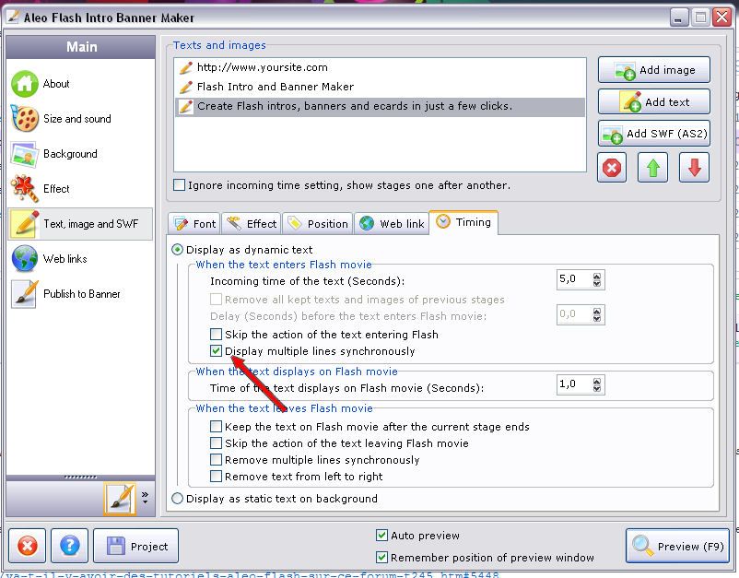The image size is (739, 578).
Task: Decrease text display time with down arrow
Action: [x=597, y=388]
